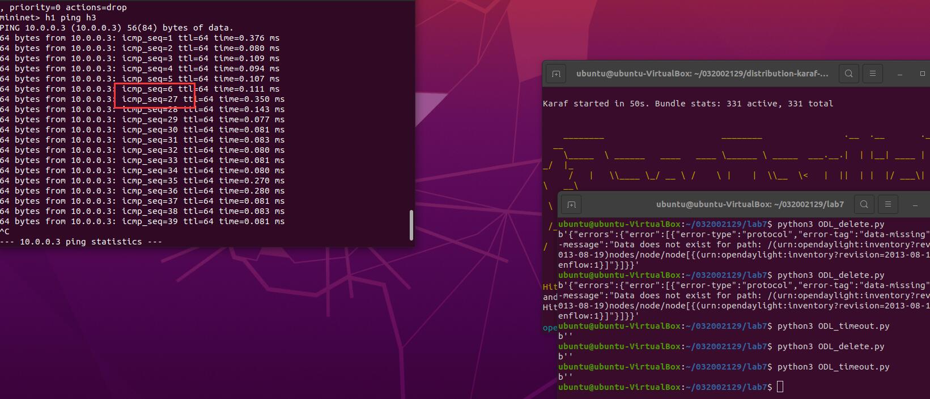Click the icmp_seq=5 ping reply line
Viewport: 930px width, 399px height.
139,79
